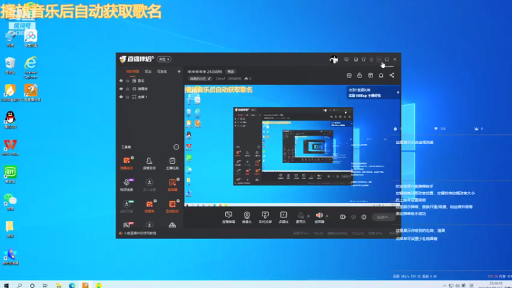512x288 pixels.
Task: Open toolbox more-options circle button
Action: (x=177, y=147)
